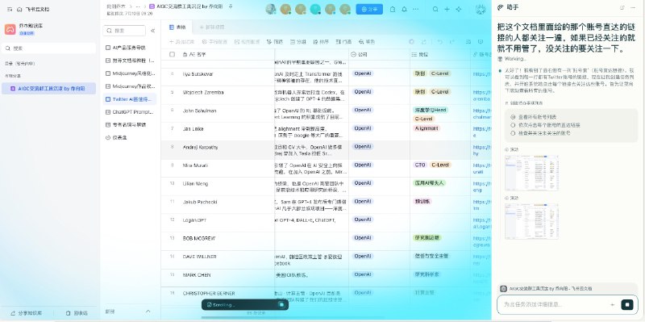Click the undo arrow in table toolbar
The width and height of the screenshot is (645, 322).
439,42
